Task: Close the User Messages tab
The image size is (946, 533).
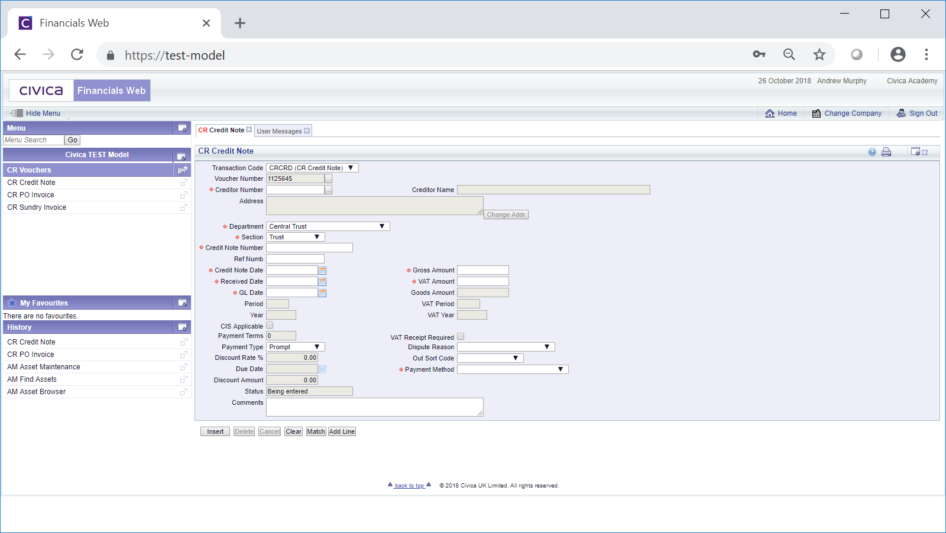Action: point(307,131)
